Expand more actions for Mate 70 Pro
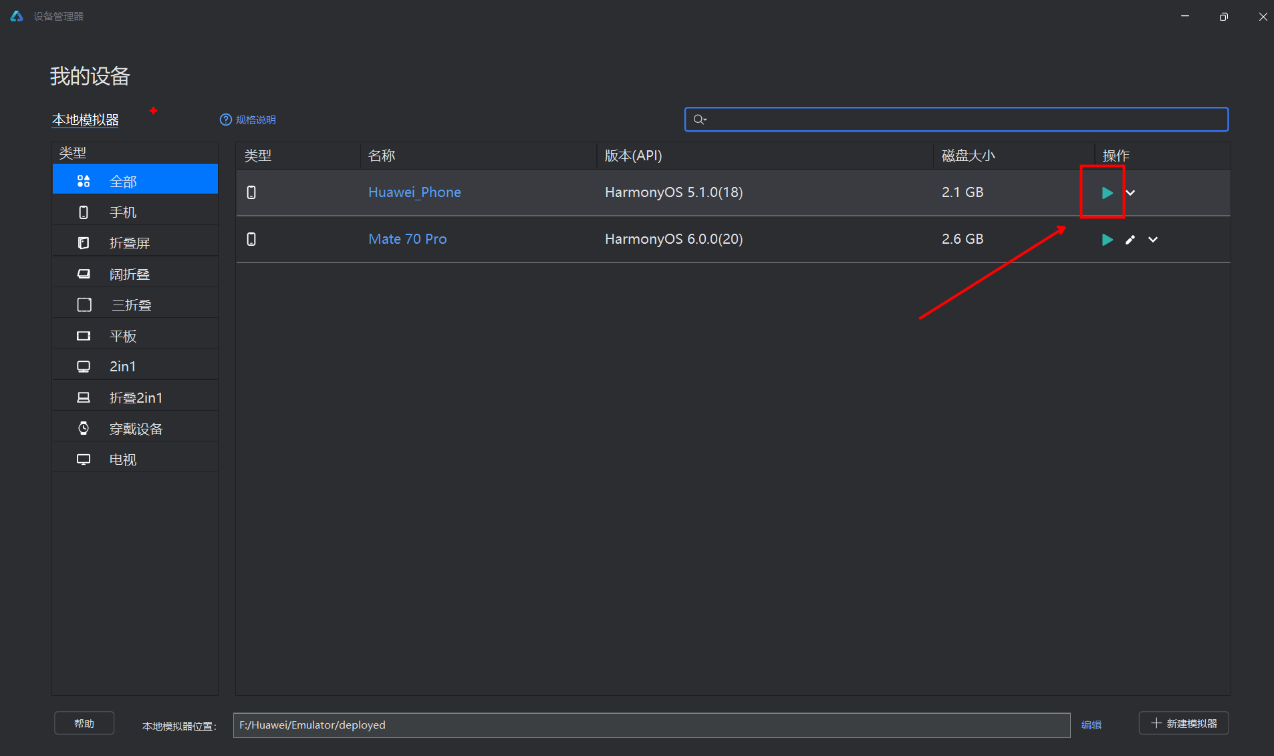This screenshot has height=756, width=1274. (1153, 240)
